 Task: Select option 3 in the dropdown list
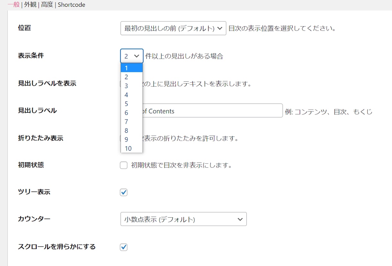132,86
